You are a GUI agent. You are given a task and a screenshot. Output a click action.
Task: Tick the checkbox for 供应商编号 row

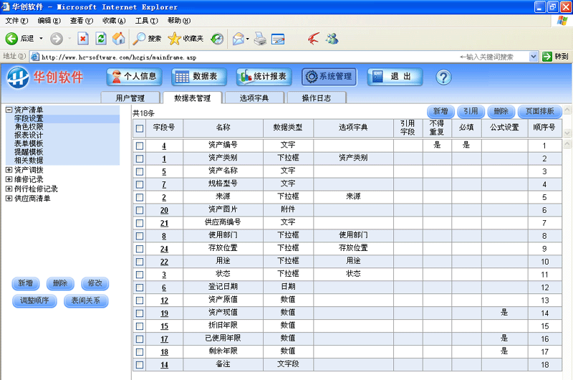pyautogui.click(x=140, y=223)
